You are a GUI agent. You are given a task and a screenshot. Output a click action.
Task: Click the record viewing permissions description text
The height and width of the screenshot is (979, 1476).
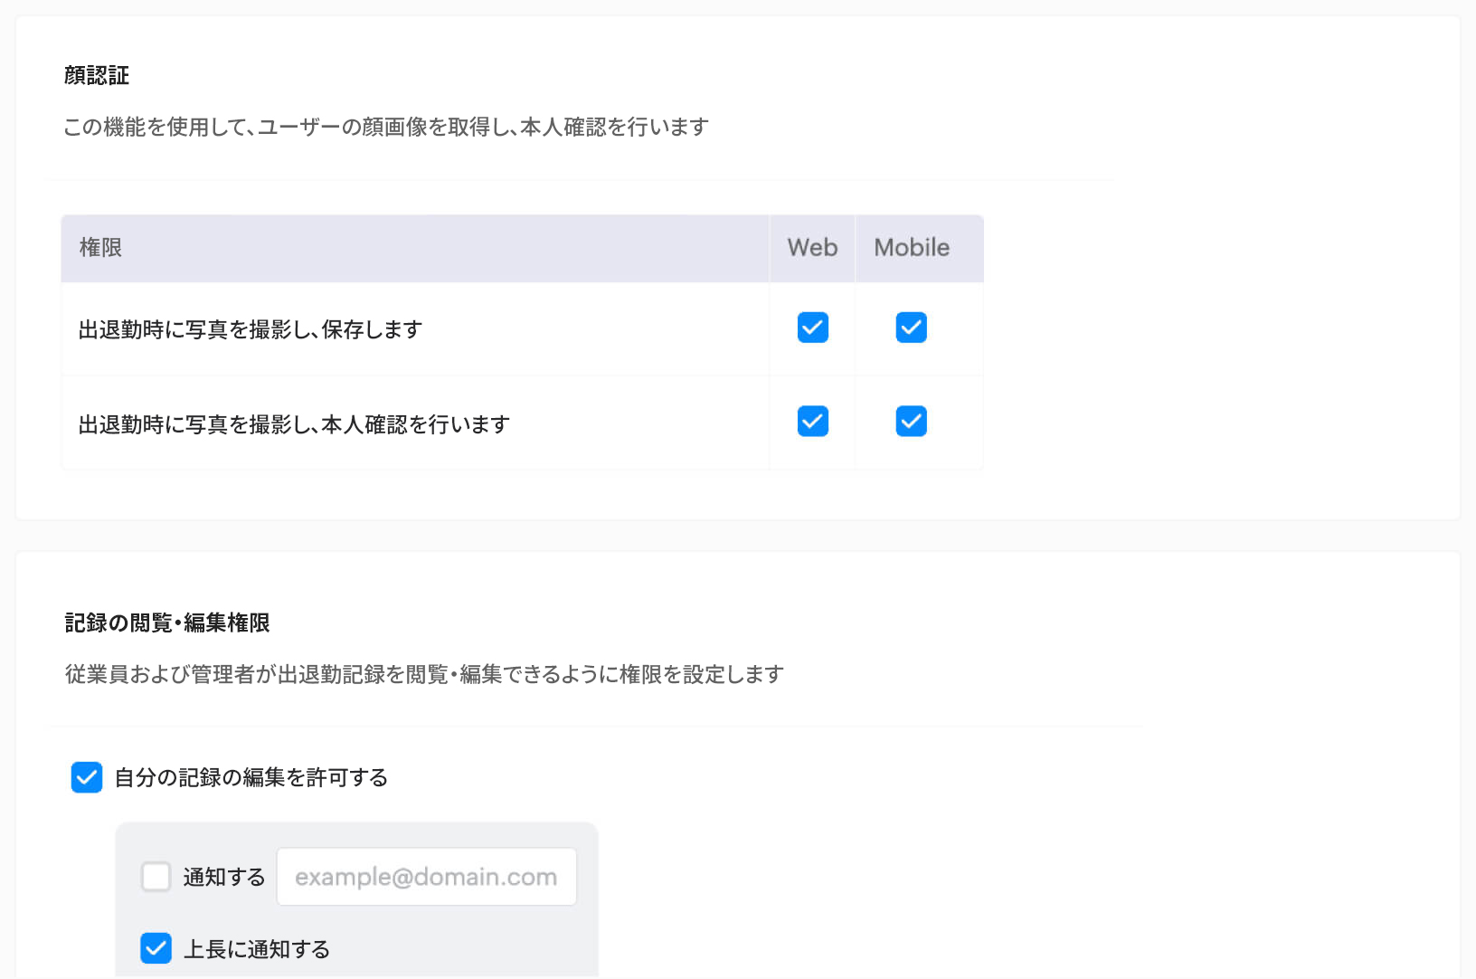click(x=423, y=673)
